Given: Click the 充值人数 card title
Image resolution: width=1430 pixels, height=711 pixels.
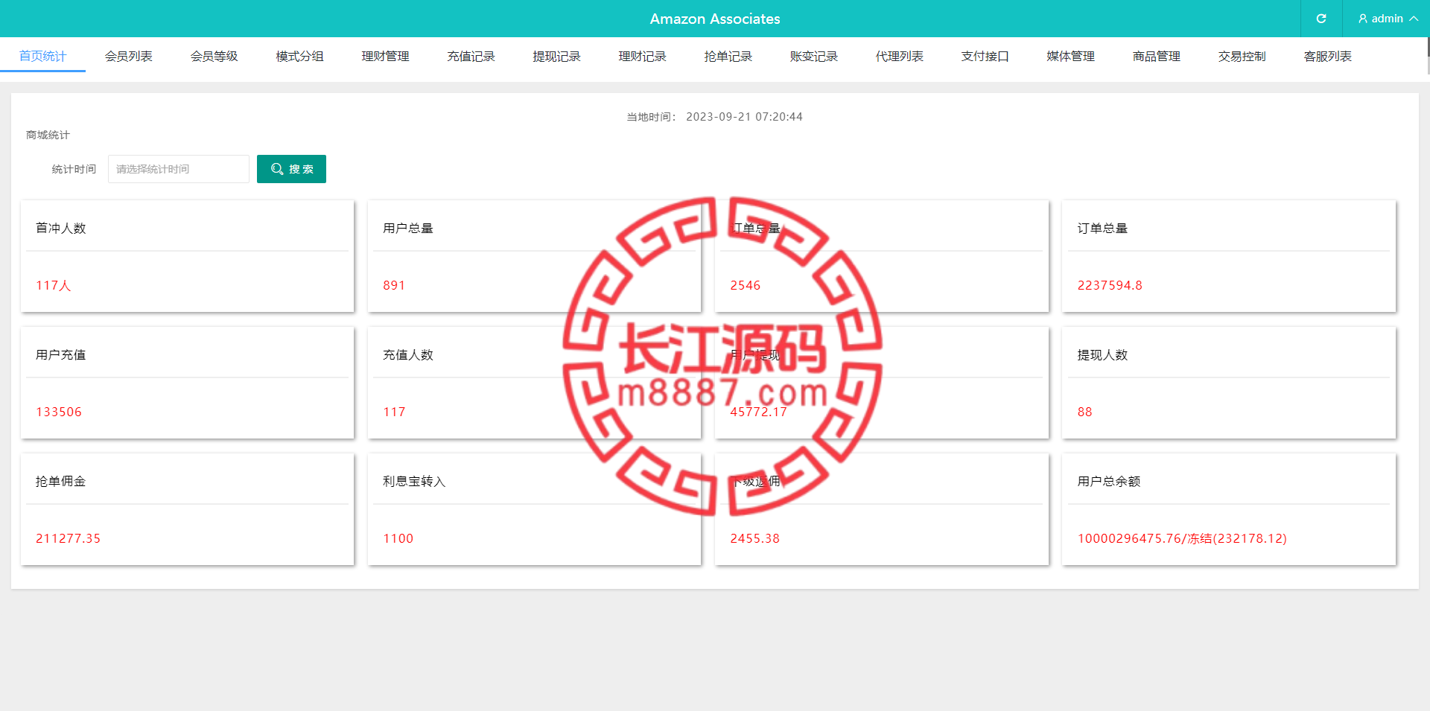Looking at the screenshot, I should point(408,355).
